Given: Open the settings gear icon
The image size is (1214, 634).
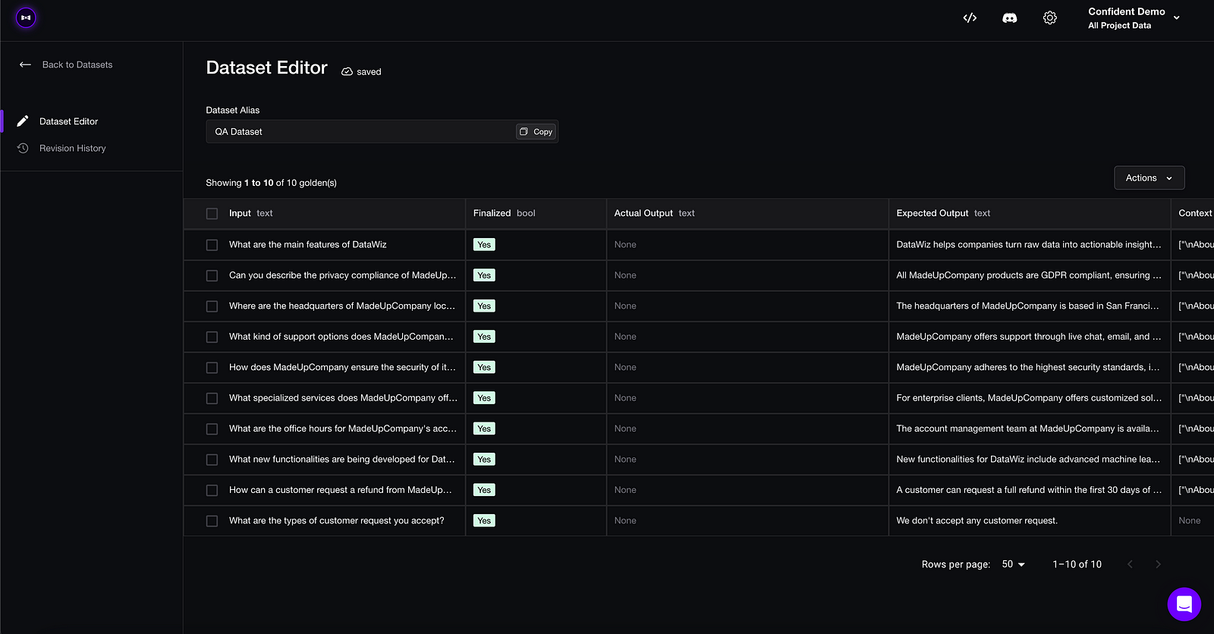Looking at the screenshot, I should [x=1050, y=17].
